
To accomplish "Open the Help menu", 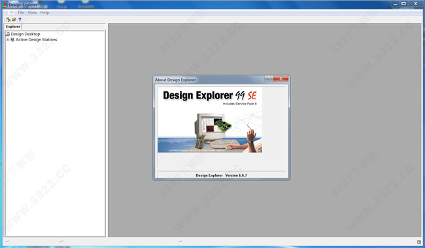I will 44,12.
